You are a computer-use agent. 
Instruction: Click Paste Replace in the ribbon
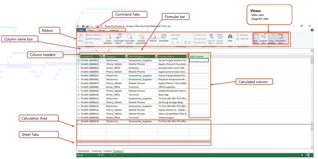click(x=93, y=39)
